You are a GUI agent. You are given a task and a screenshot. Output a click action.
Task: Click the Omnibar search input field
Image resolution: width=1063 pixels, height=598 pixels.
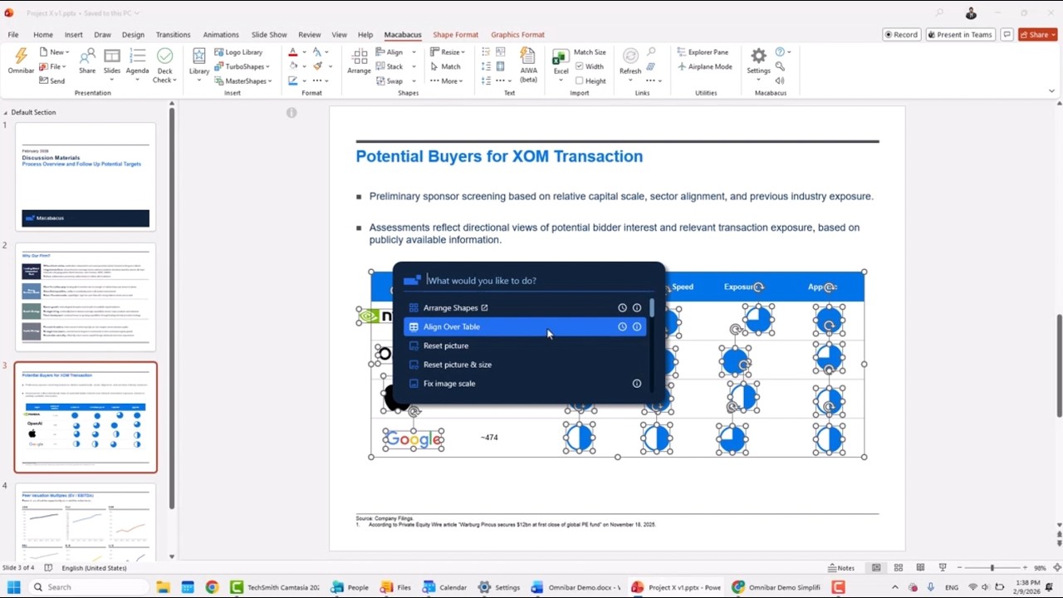(538, 281)
